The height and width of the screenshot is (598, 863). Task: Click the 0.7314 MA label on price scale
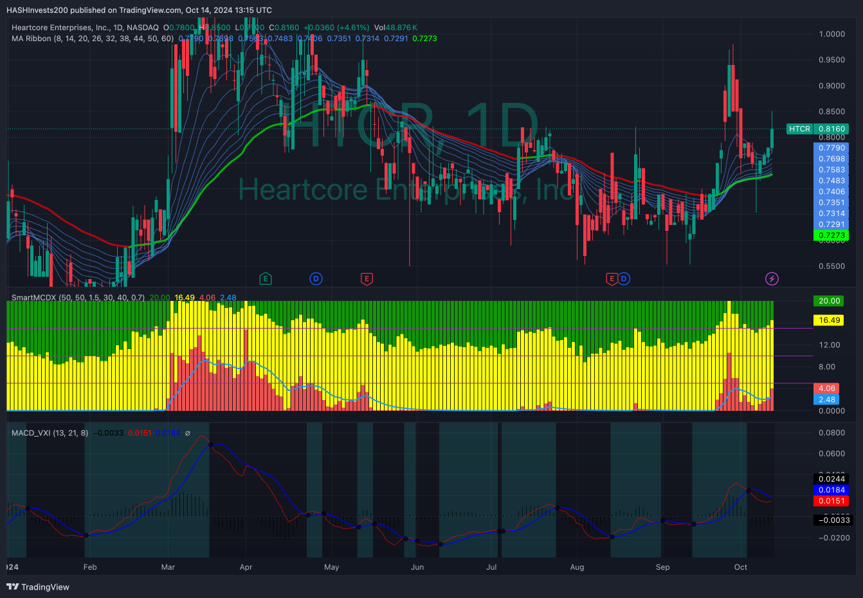pyautogui.click(x=831, y=213)
